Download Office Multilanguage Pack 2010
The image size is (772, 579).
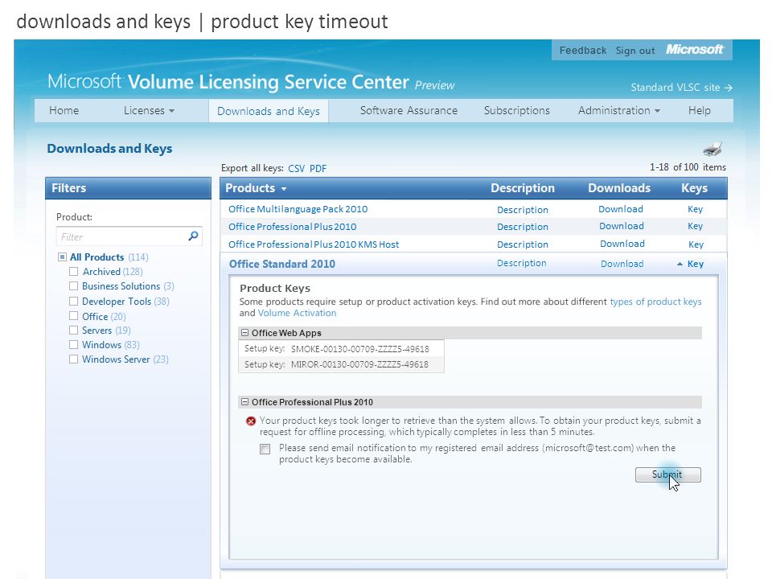coord(620,209)
